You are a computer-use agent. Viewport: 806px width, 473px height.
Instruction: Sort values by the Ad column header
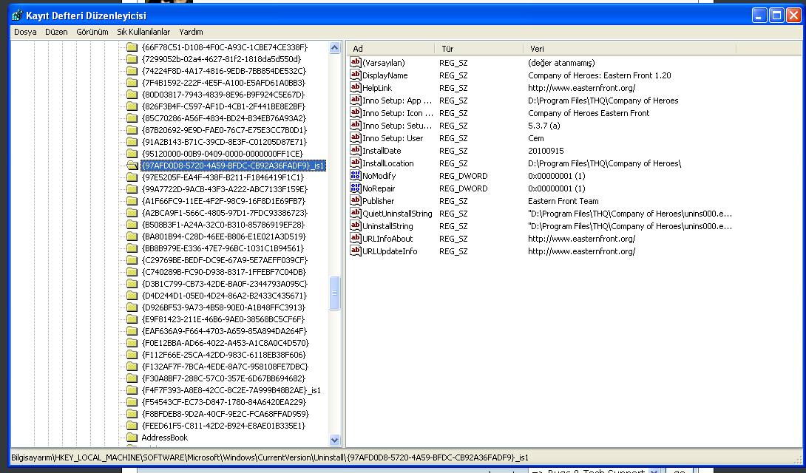(391, 49)
